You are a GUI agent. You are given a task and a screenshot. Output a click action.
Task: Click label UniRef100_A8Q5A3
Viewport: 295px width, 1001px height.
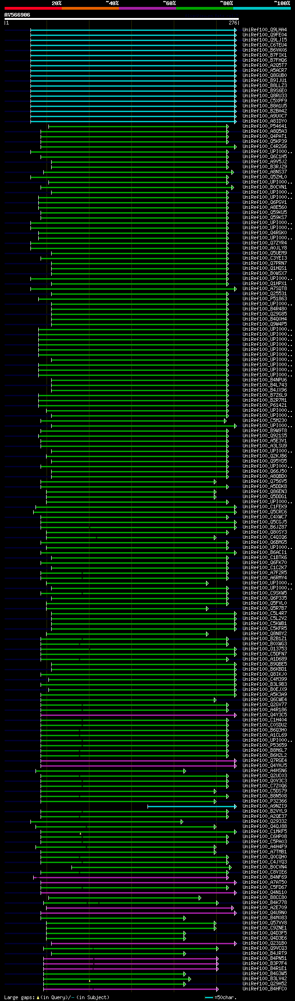pos(265,131)
